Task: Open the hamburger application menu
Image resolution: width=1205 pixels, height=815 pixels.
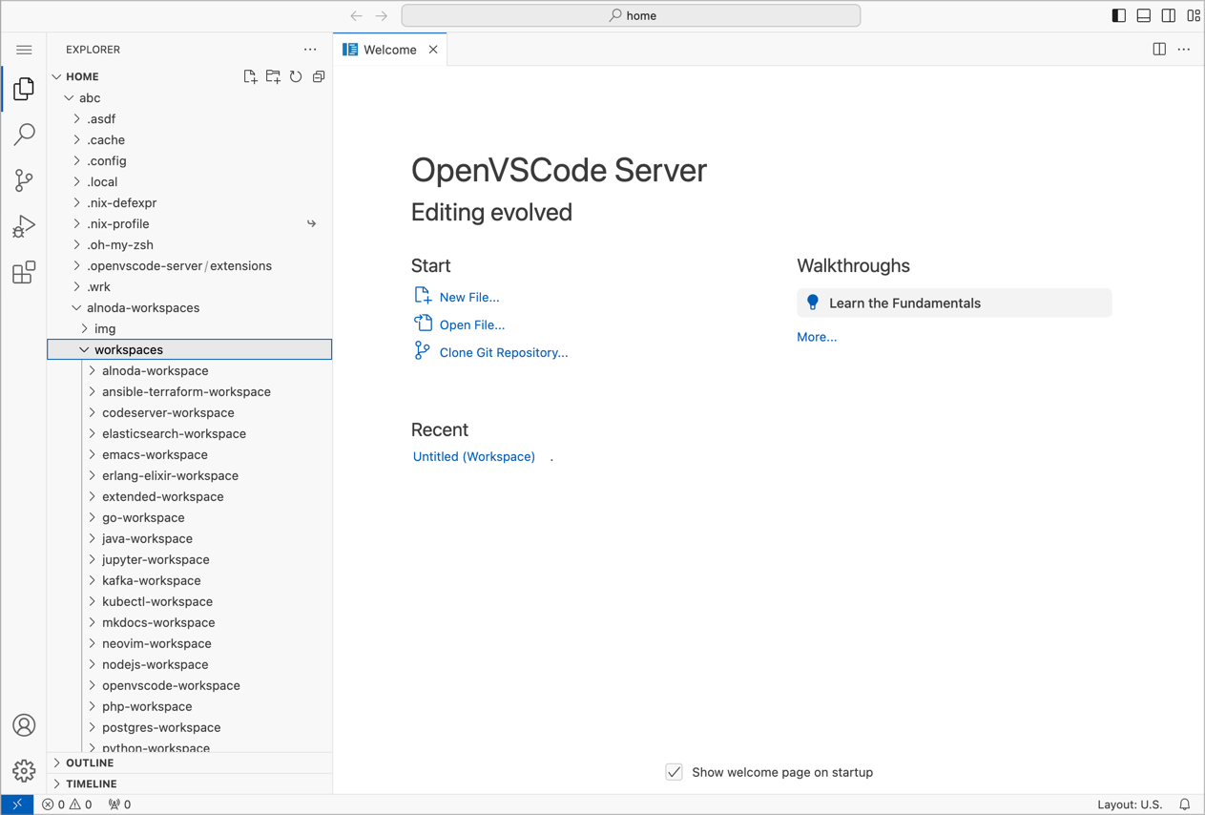Action: point(24,50)
